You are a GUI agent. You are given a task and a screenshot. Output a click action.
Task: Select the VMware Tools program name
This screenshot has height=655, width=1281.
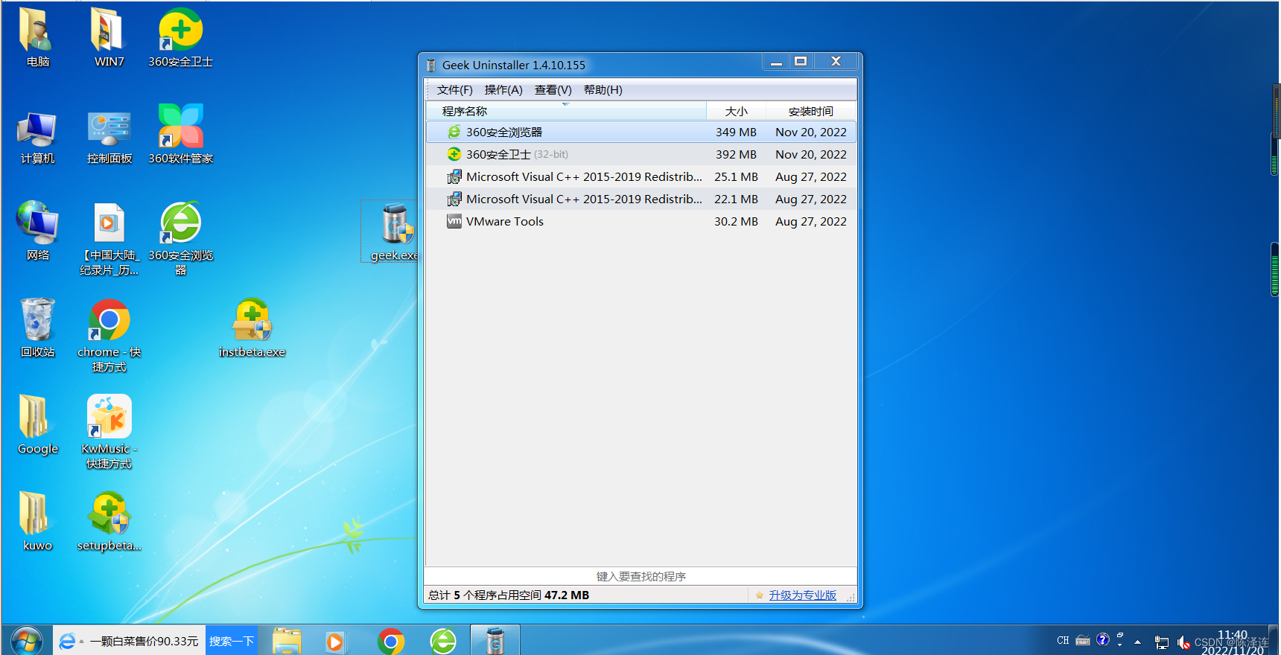pos(505,221)
